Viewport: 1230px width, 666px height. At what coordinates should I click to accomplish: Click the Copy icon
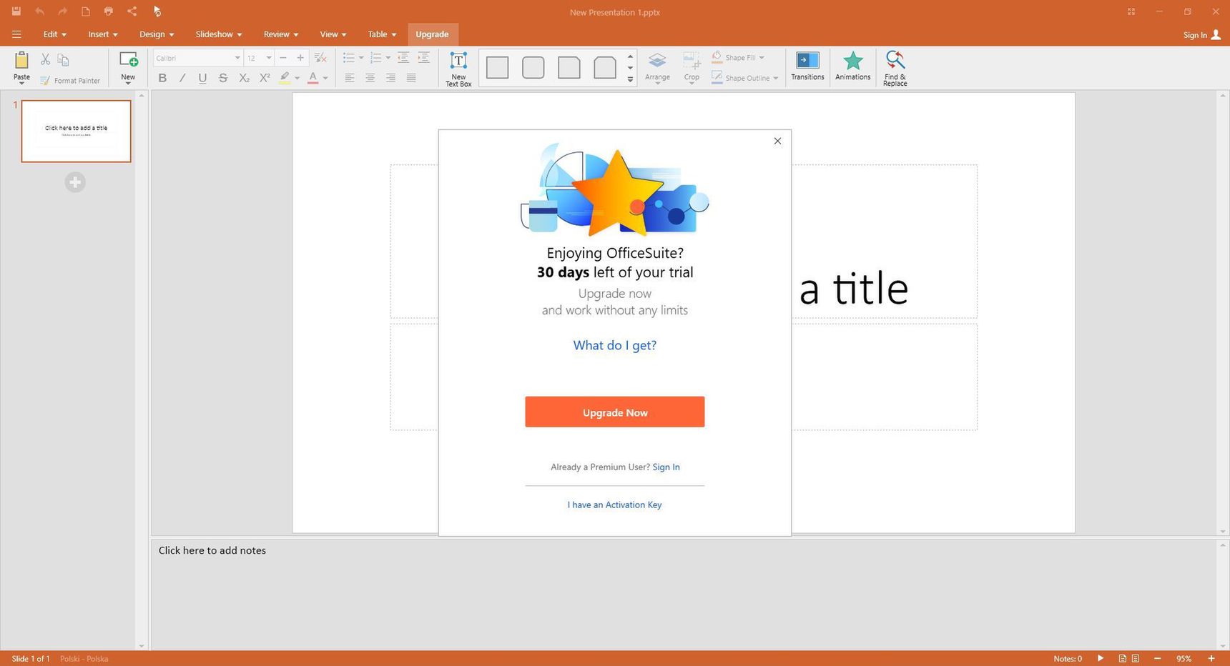click(63, 59)
